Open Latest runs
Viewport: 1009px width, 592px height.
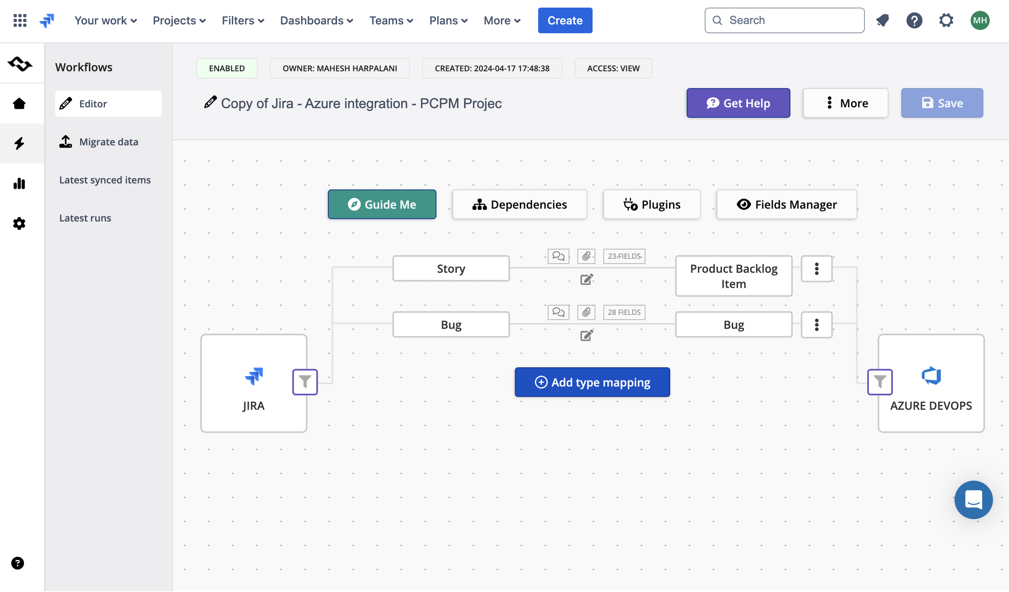click(x=85, y=218)
